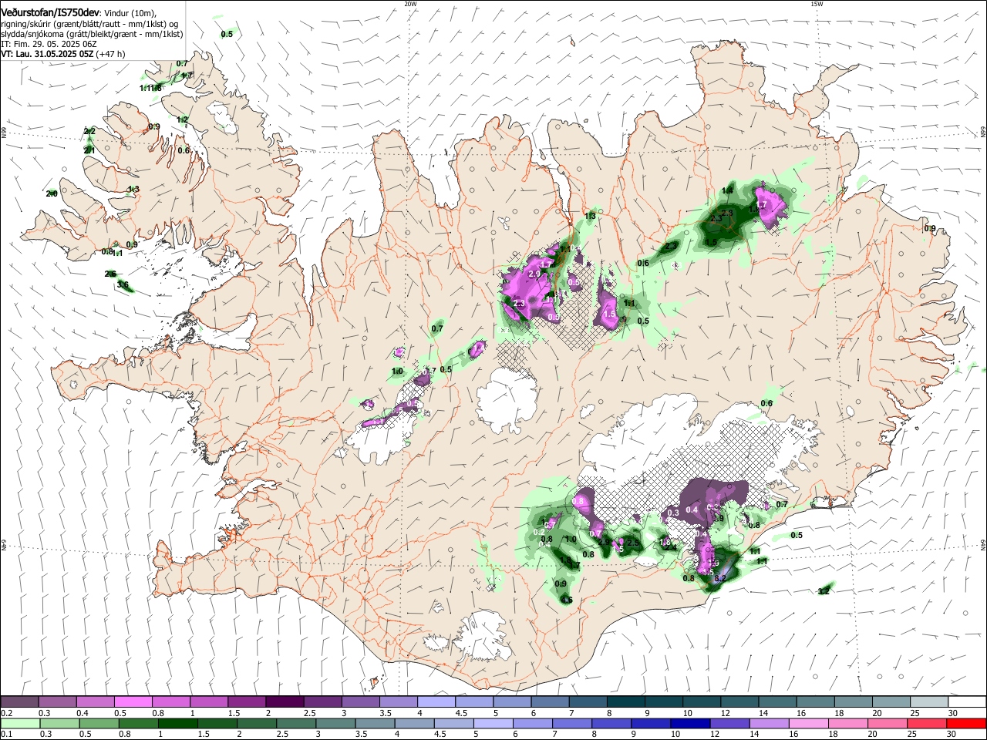This screenshot has width=987, height=740.
Task: Select the slate blue 6 swatch in upper snow legend
Action: 550,702
